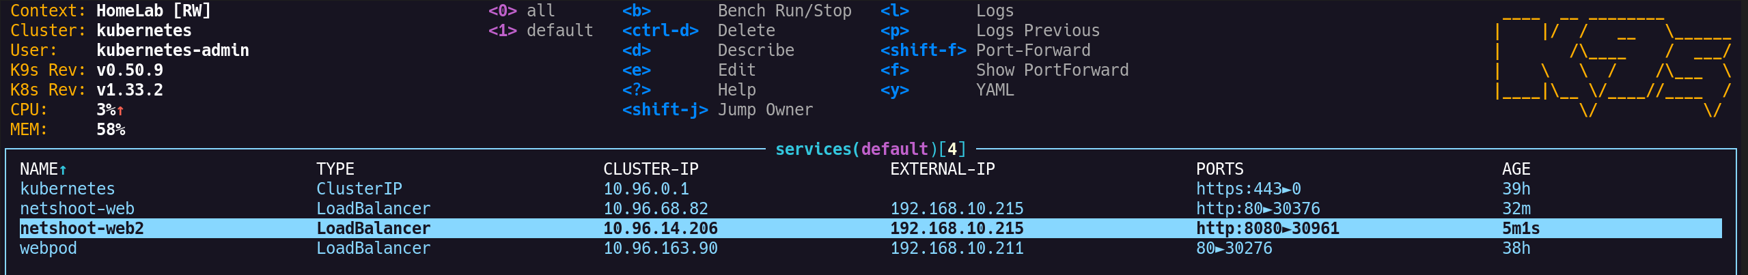Image resolution: width=1748 pixels, height=275 pixels.
Task: Click the YAML menu hint
Action: [x=995, y=90]
